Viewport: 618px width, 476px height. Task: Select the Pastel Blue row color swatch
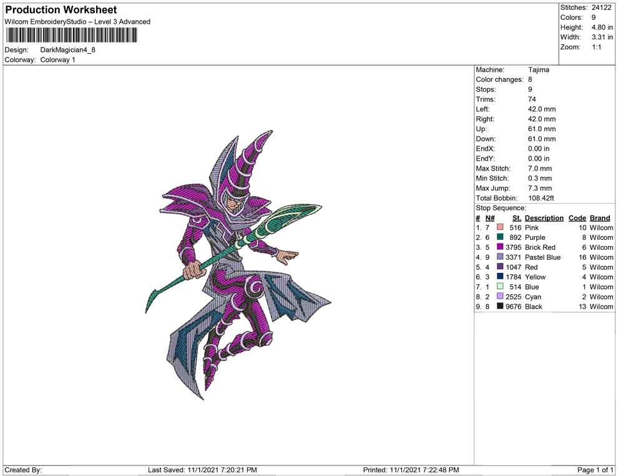500,257
